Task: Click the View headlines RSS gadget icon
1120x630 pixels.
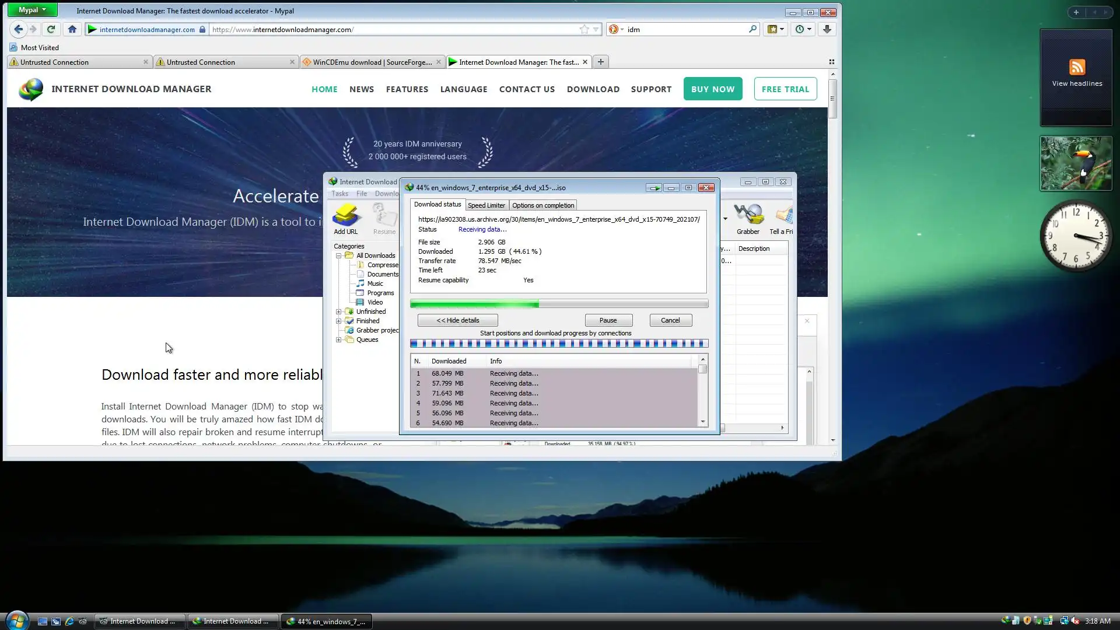Action: 1077,67
